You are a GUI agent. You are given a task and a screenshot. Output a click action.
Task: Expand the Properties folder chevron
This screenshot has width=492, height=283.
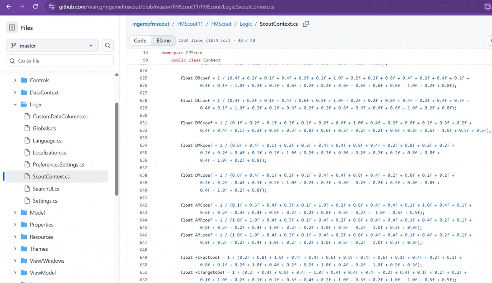coord(15,225)
